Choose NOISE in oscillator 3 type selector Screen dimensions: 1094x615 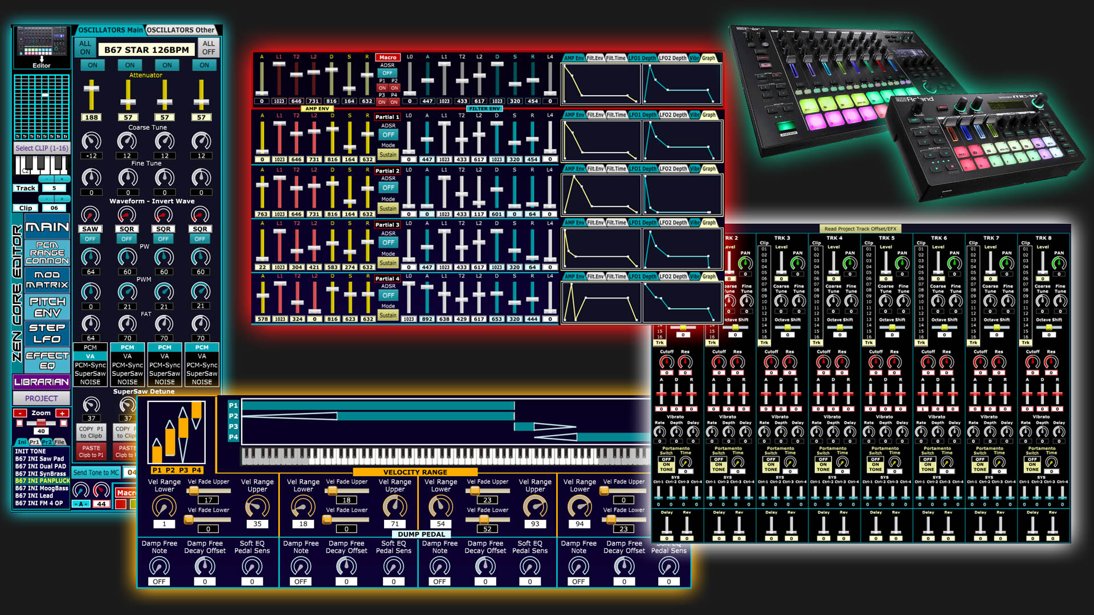pyautogui.click(x=165, y=382)
